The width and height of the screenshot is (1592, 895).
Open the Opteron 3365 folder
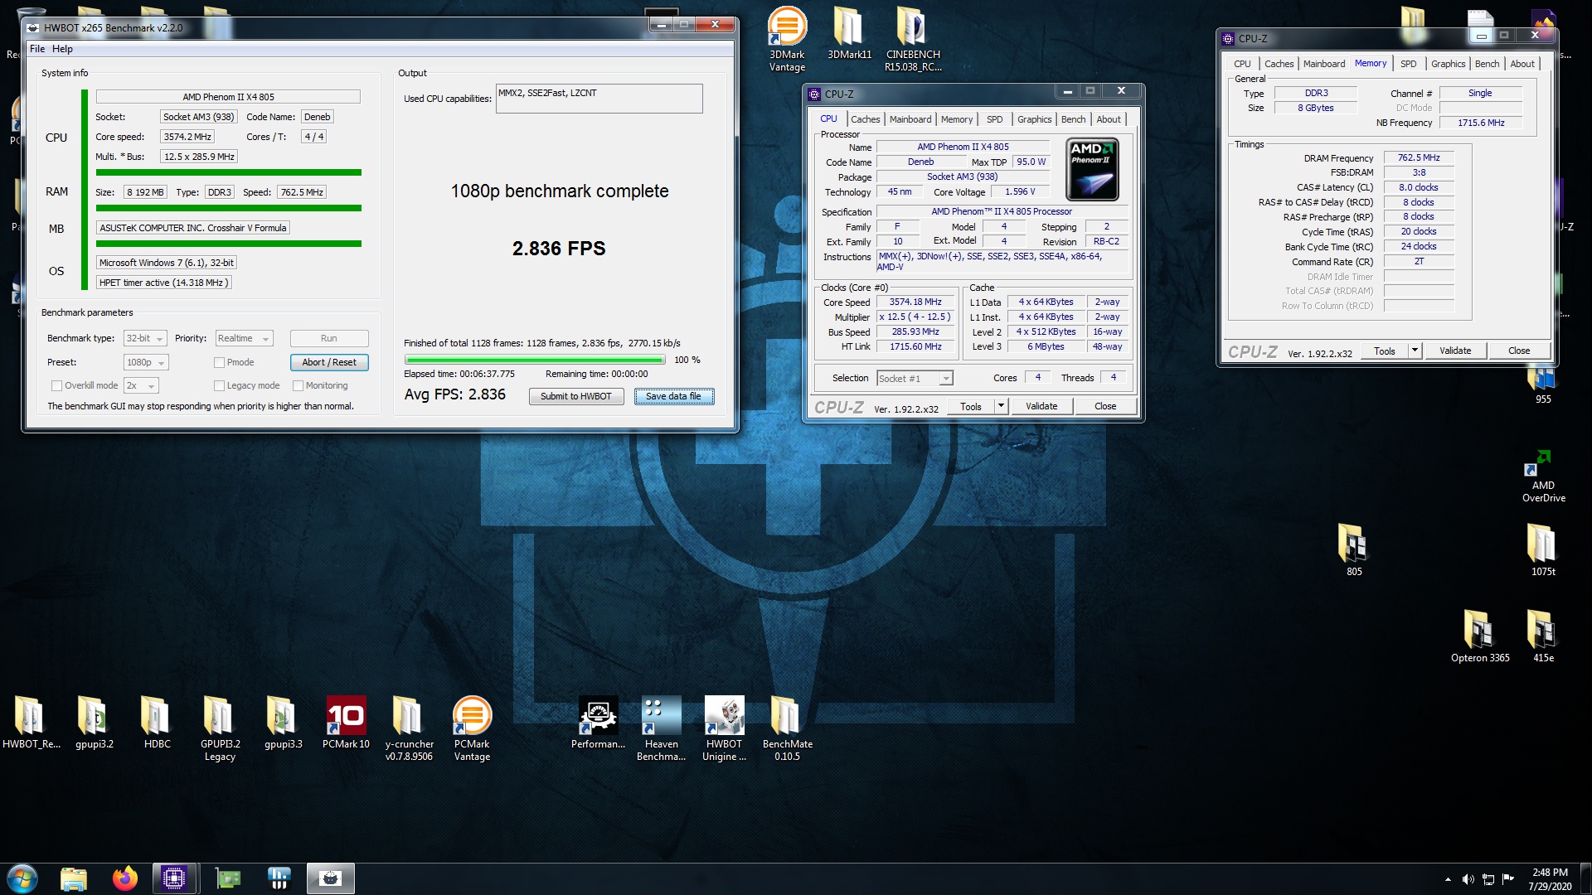coord(1480,636)
